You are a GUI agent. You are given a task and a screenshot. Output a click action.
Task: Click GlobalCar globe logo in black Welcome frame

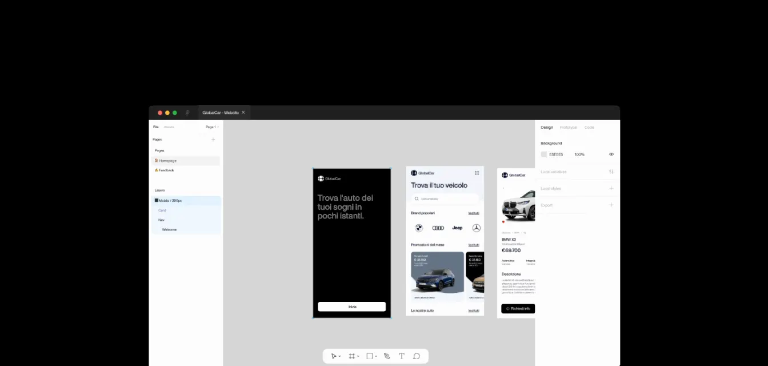(321, 178)
